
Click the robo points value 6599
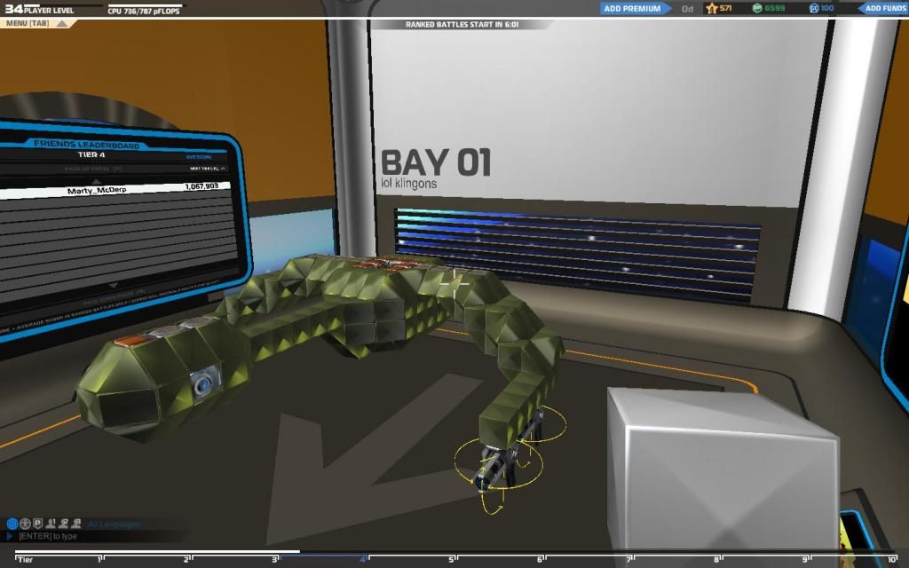[x=774, y=8]
